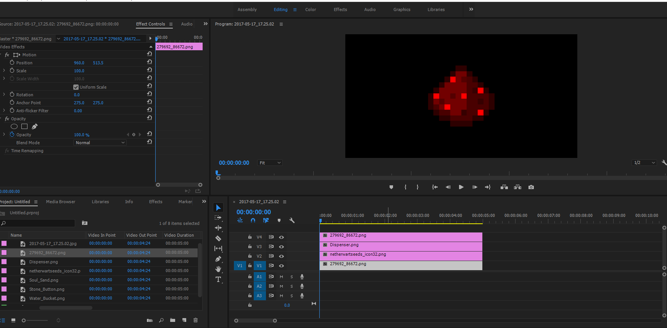
Task: Toggle nest-or-individual-clips insert mode in timeline
Action: tap(240, 220)
